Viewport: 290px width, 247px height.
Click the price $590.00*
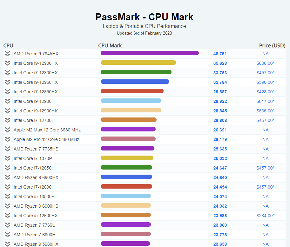click(x=266, y=82)
